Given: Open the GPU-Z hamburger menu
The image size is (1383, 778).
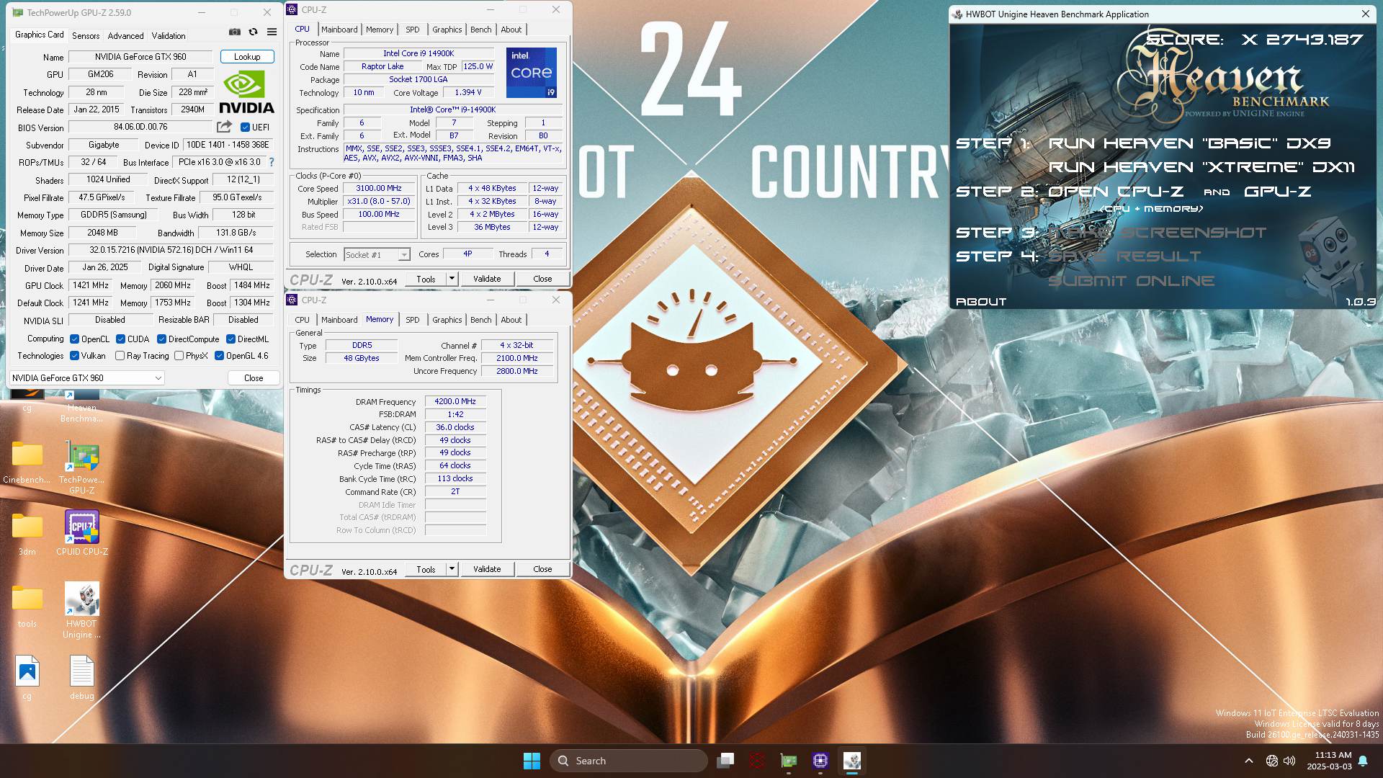Looking at the screenshot, I should (272, 32).
